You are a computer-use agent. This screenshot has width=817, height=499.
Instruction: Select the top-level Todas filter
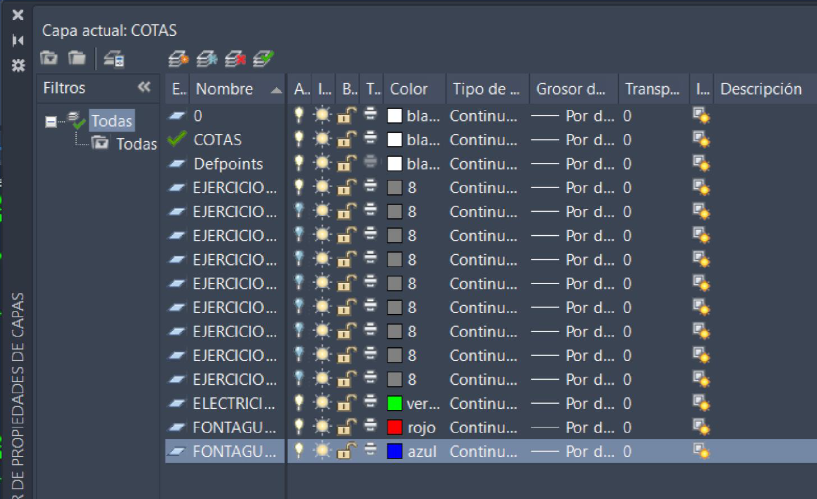(111, 121)
